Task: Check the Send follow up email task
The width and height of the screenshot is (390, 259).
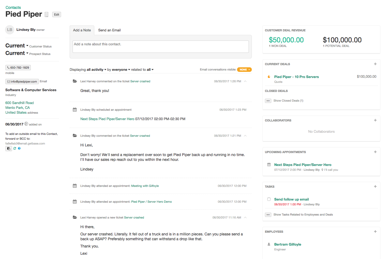Action: click(x=269, y=199)
